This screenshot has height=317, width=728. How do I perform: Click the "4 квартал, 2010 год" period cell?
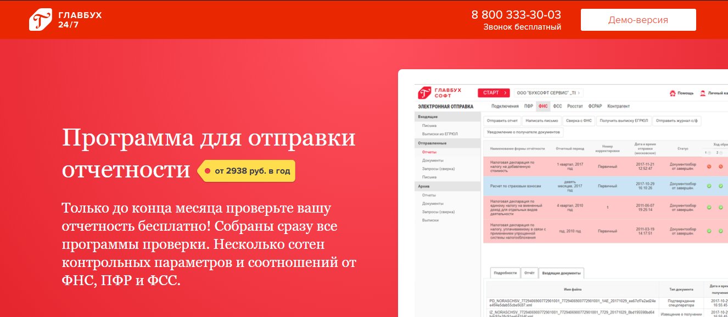(x=570, y=207)
